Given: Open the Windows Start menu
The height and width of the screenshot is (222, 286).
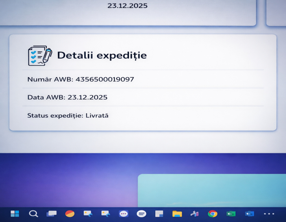Looking at the screenshot, I should [x=15, y=214].
